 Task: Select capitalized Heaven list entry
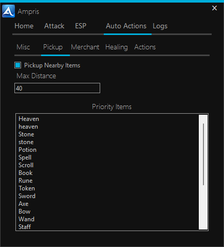[x=29, y=119]
